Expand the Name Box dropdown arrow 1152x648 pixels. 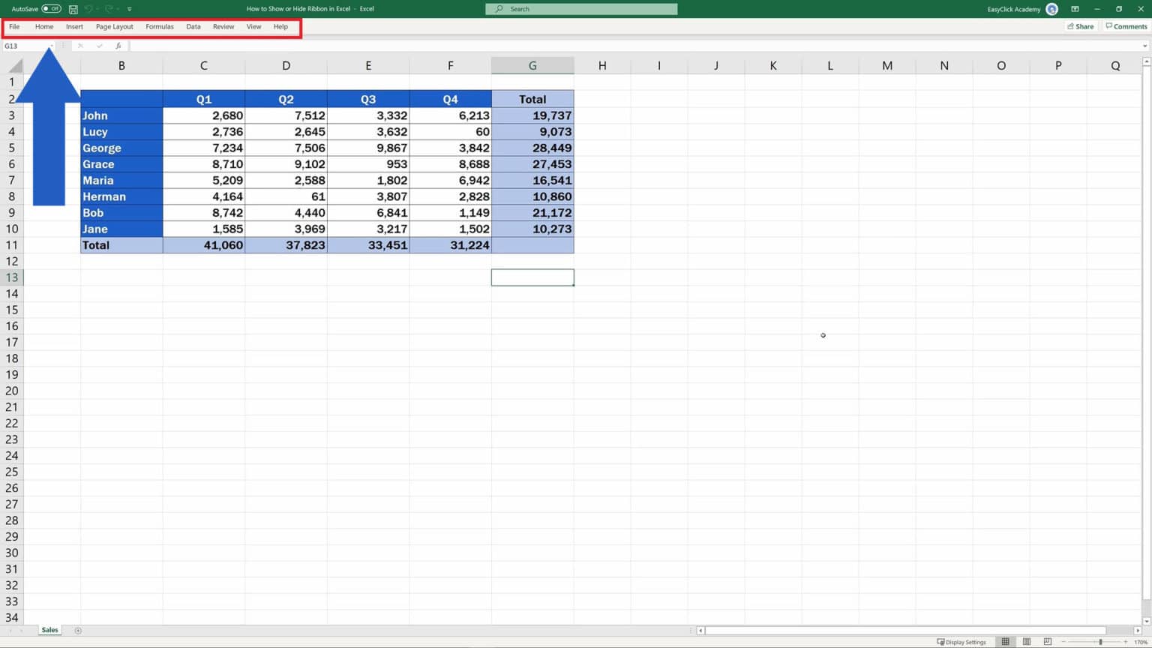tap(50, 46)
